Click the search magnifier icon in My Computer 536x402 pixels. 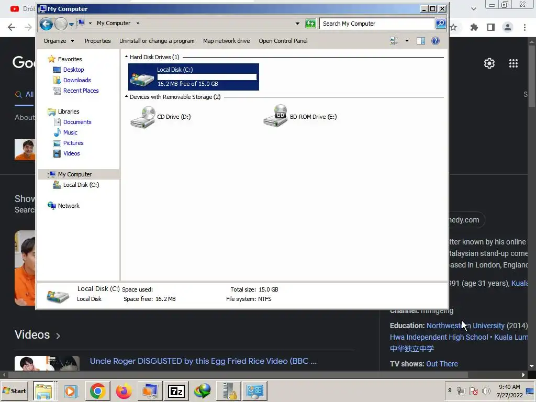[441, 24]
